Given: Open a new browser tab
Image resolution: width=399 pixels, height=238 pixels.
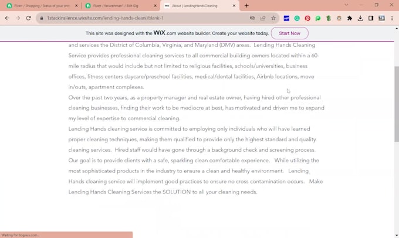Looking at the screenshot, I should (246, 6).
